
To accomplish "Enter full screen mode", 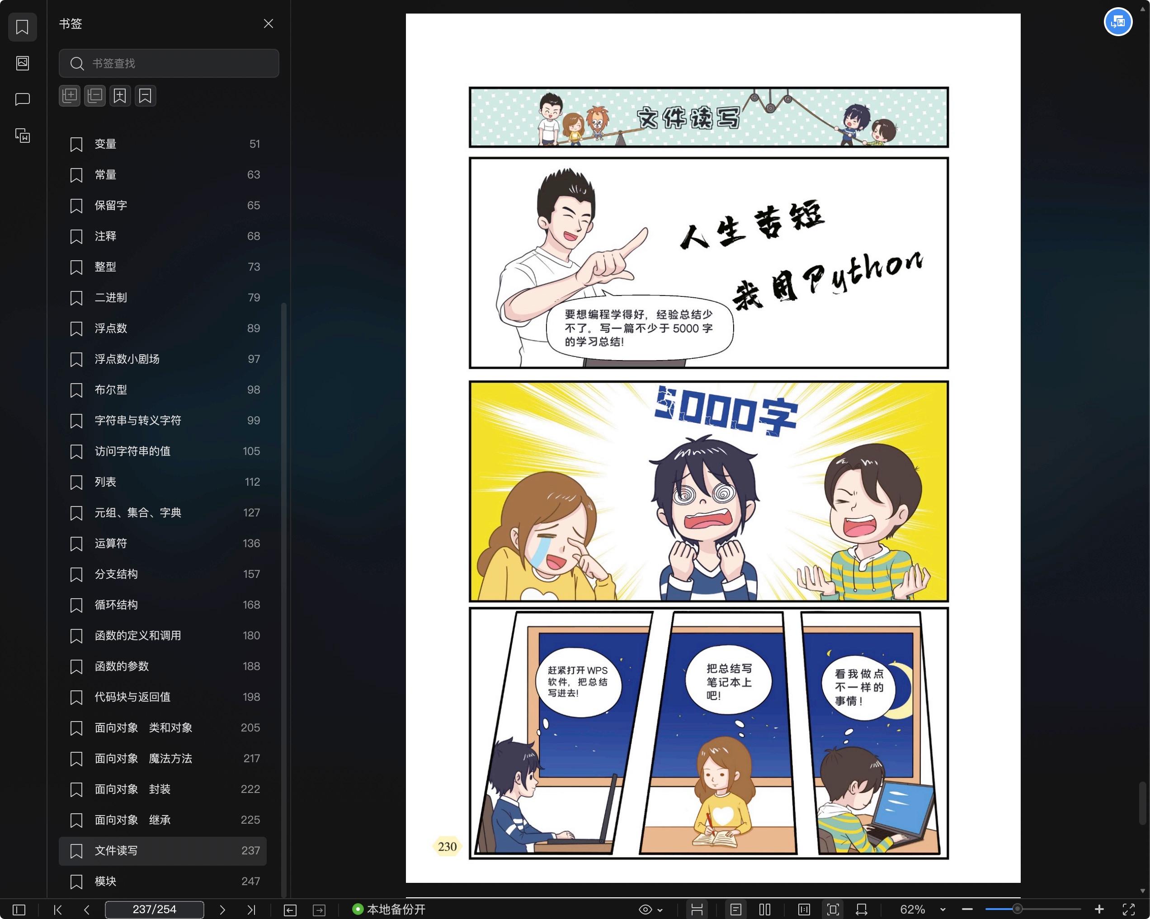I will pyautogui.click(x=1128, y=910).
